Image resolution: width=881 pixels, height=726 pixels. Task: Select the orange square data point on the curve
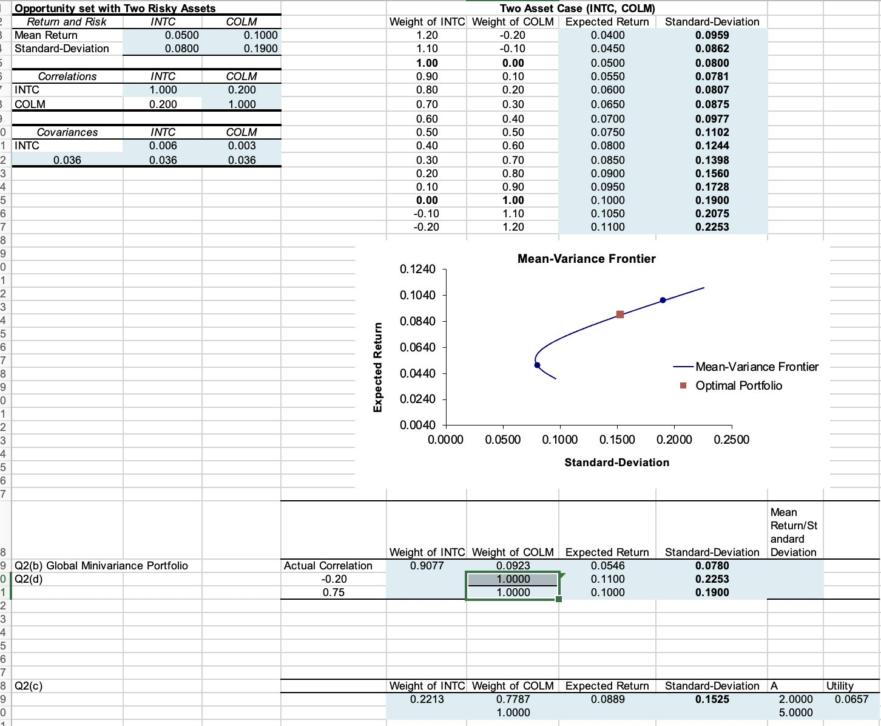point(619,314)
